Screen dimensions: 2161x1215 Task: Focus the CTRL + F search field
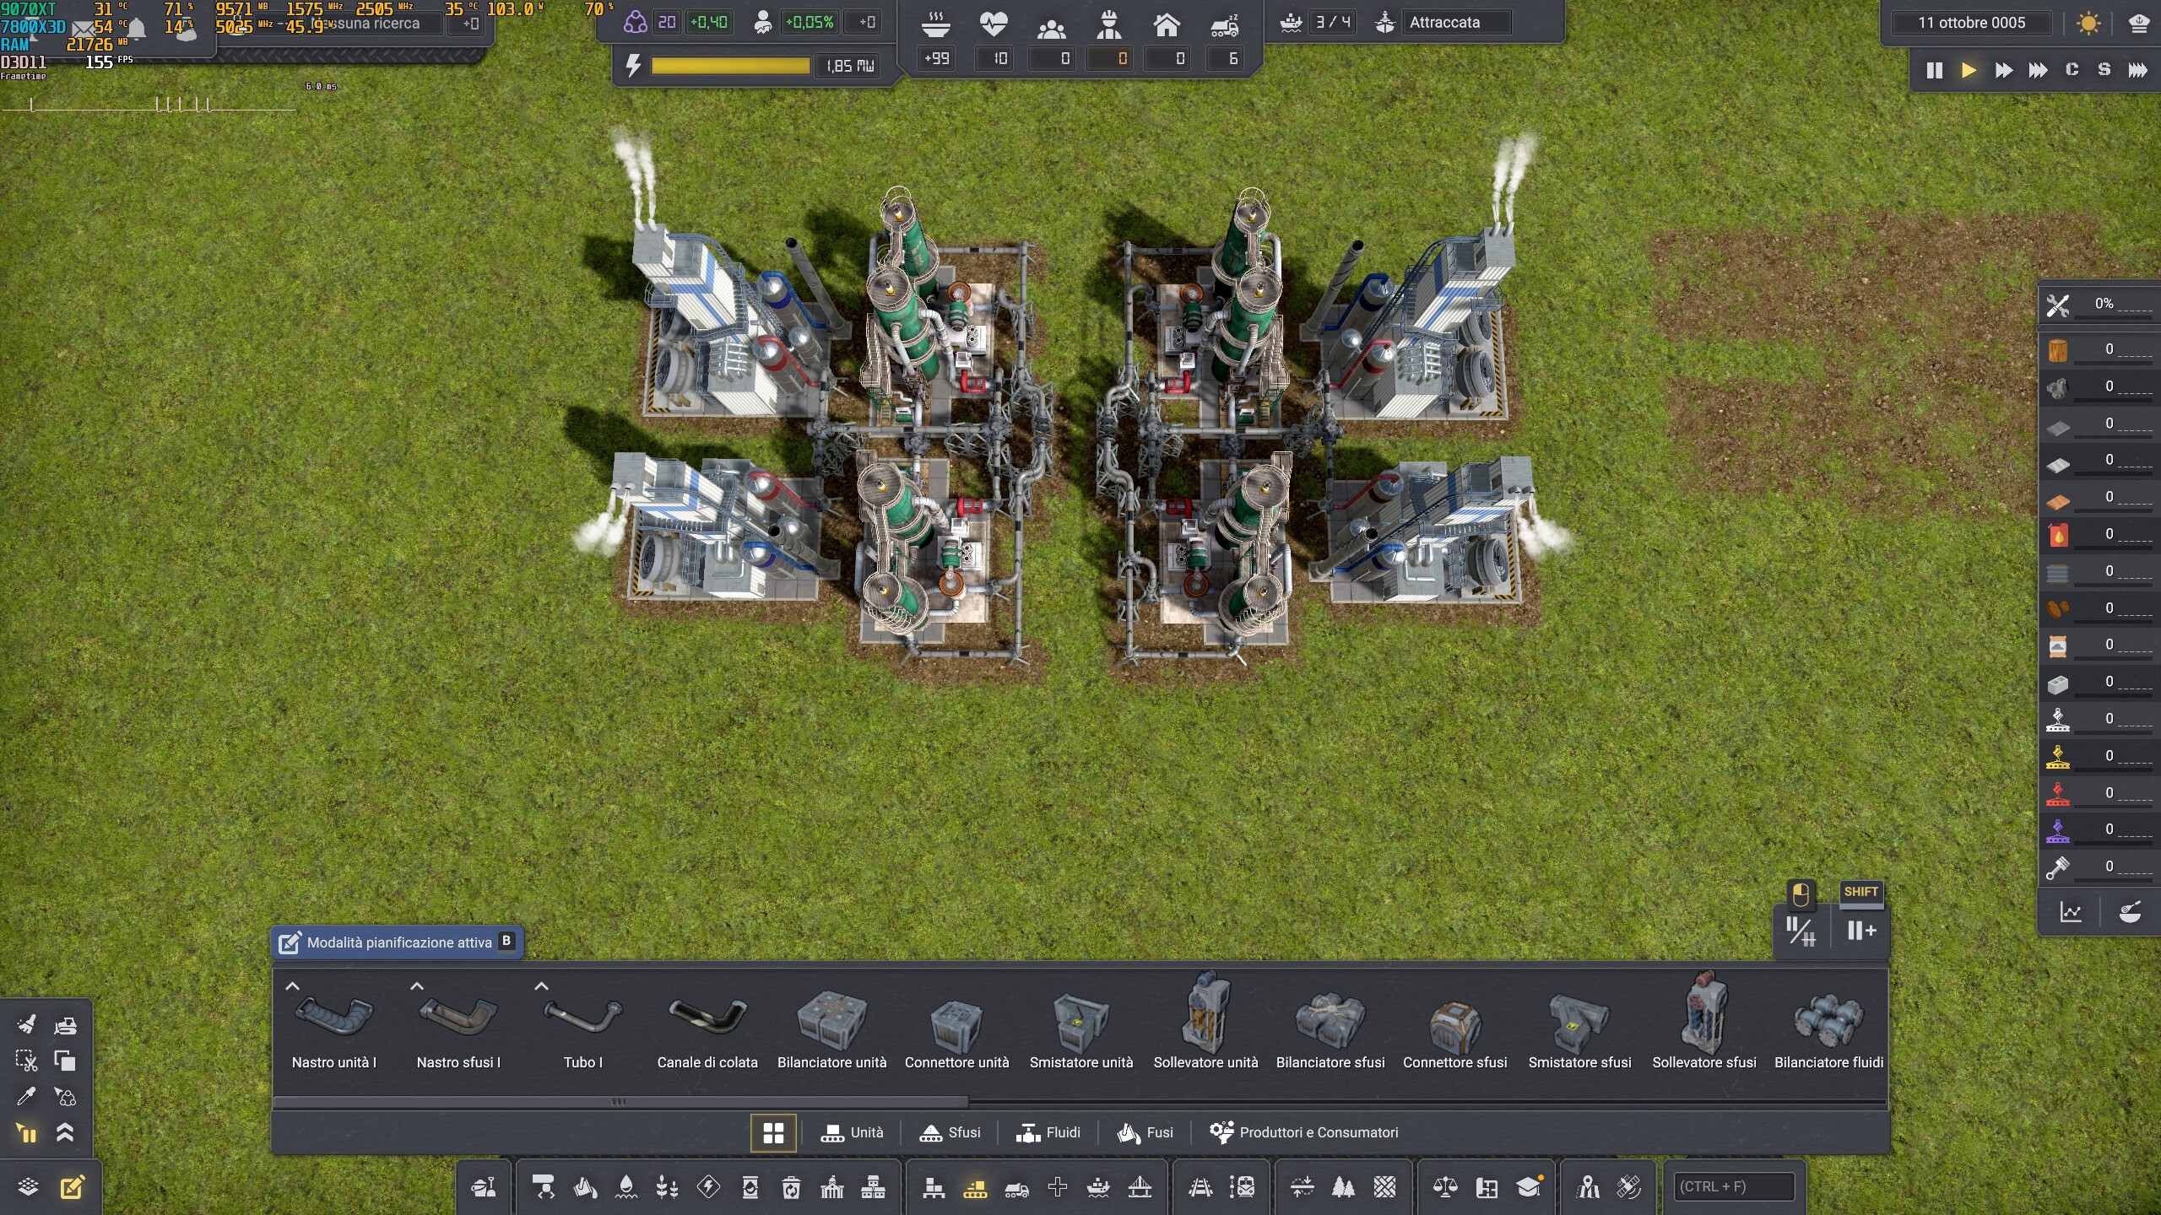(x=1734, y=1186)
